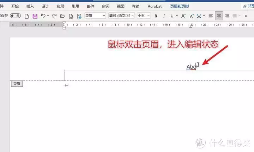
Task: Open the 引用 tab
Action: coord(75,6)
